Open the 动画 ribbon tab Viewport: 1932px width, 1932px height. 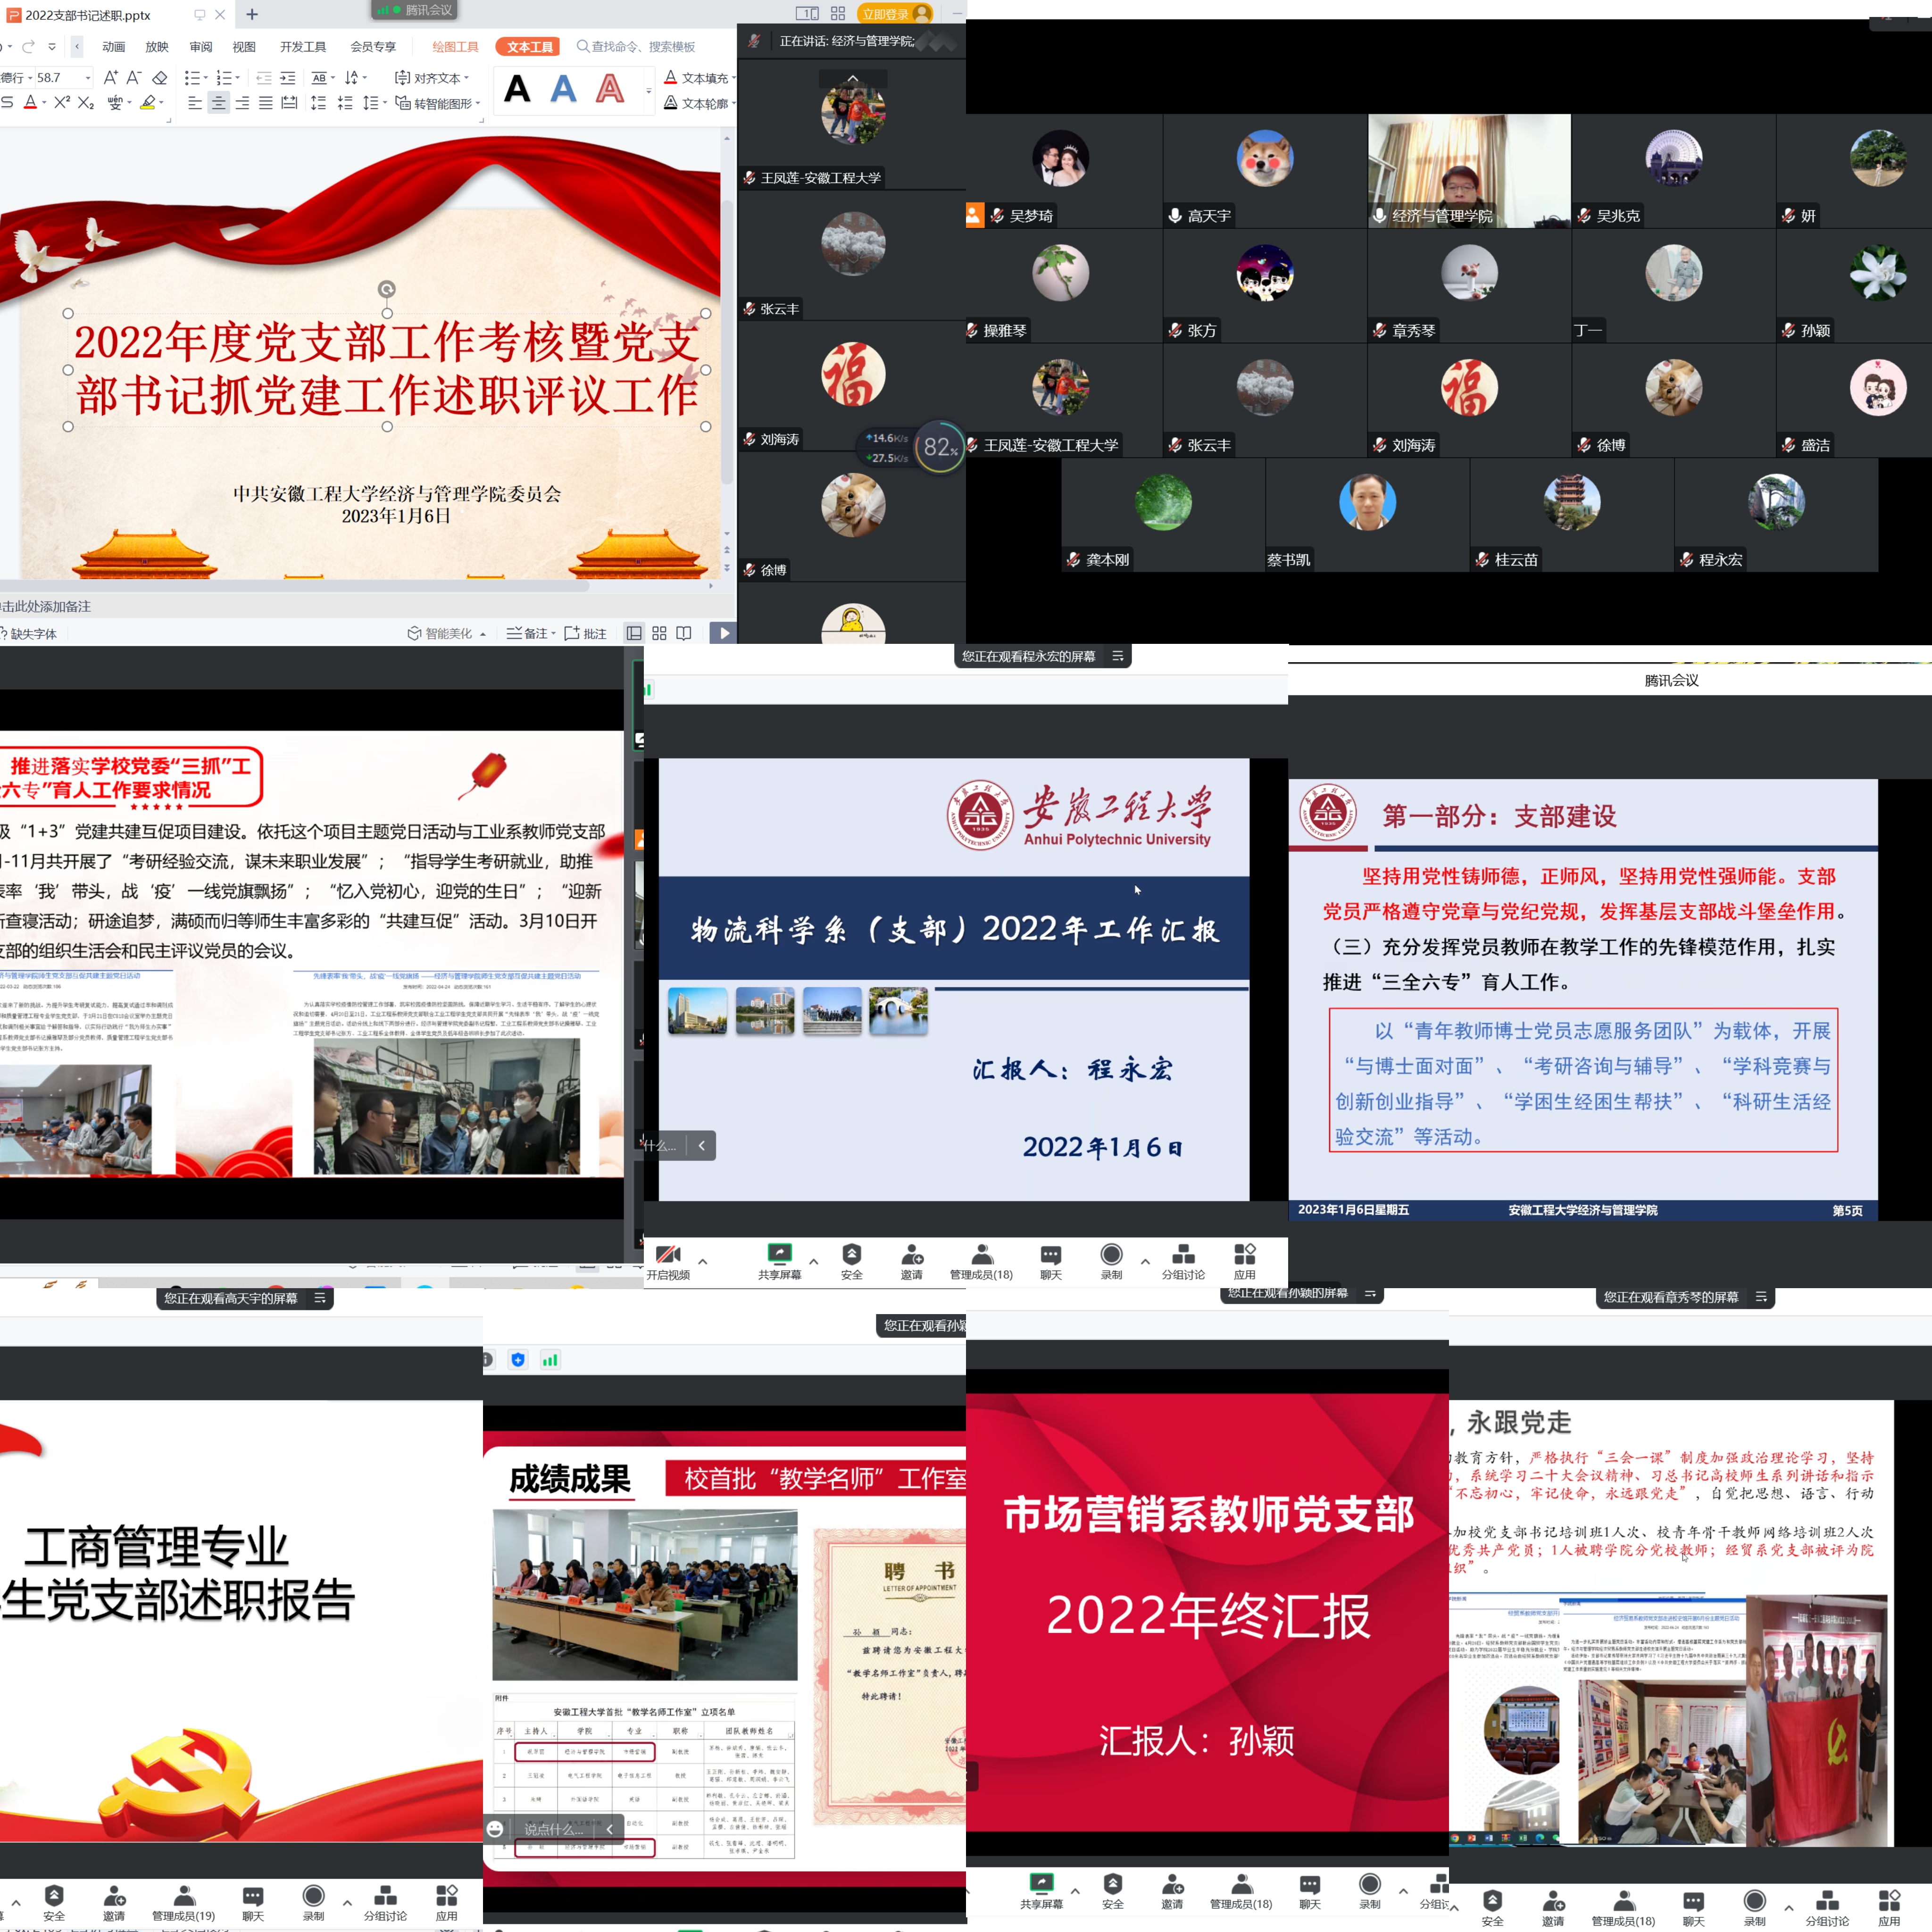pos(114,47)
